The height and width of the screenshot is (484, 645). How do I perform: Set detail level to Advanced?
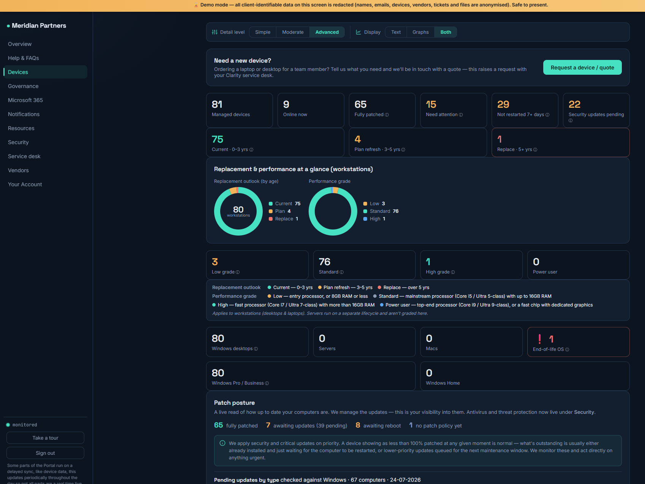click(327, 32)
